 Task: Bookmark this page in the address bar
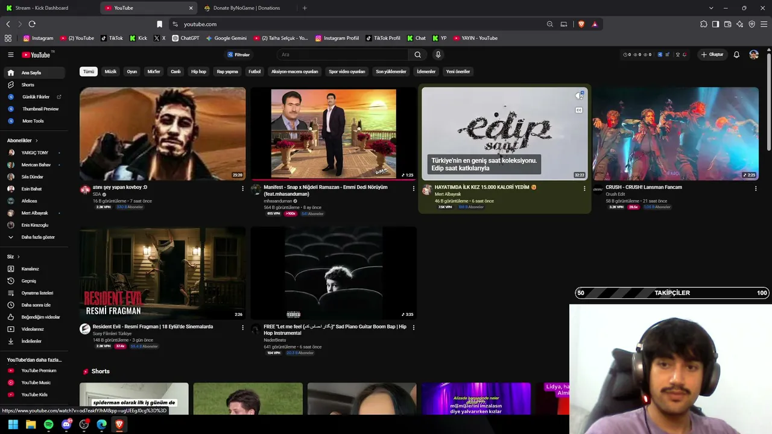coord(159,24)
